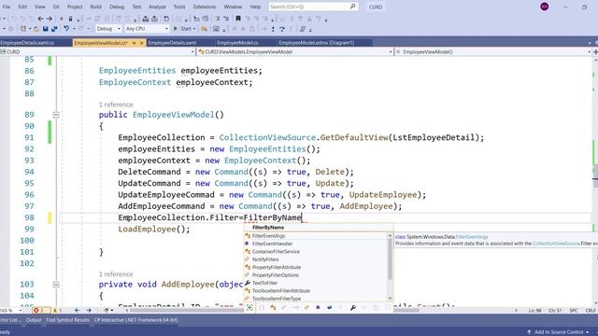Viewport: 598px width, 336px height.
Task: Click the 1 reference link above EmployeeViewModel()
Action: [116, 105]
